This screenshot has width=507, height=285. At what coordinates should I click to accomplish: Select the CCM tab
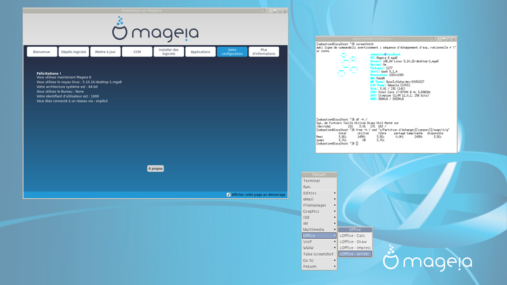point(137,52)
